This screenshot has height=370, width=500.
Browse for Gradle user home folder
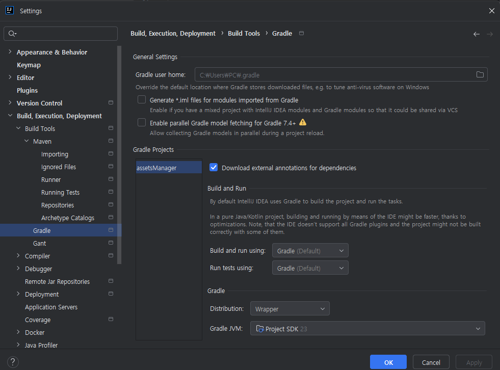point(480,74)
